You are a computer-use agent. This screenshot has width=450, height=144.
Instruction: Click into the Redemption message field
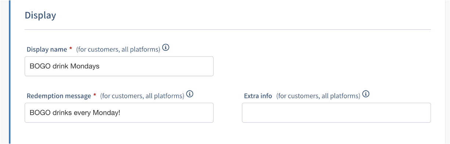tap(119, 113)
